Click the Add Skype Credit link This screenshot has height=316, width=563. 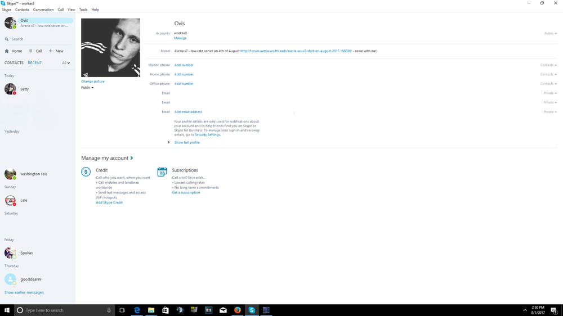pyautogui.click(x=109, y=202)
